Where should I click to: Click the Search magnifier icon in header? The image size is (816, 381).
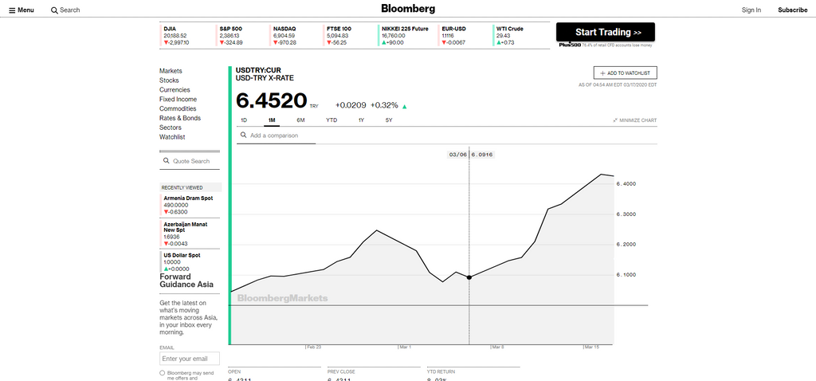point(54,10)
